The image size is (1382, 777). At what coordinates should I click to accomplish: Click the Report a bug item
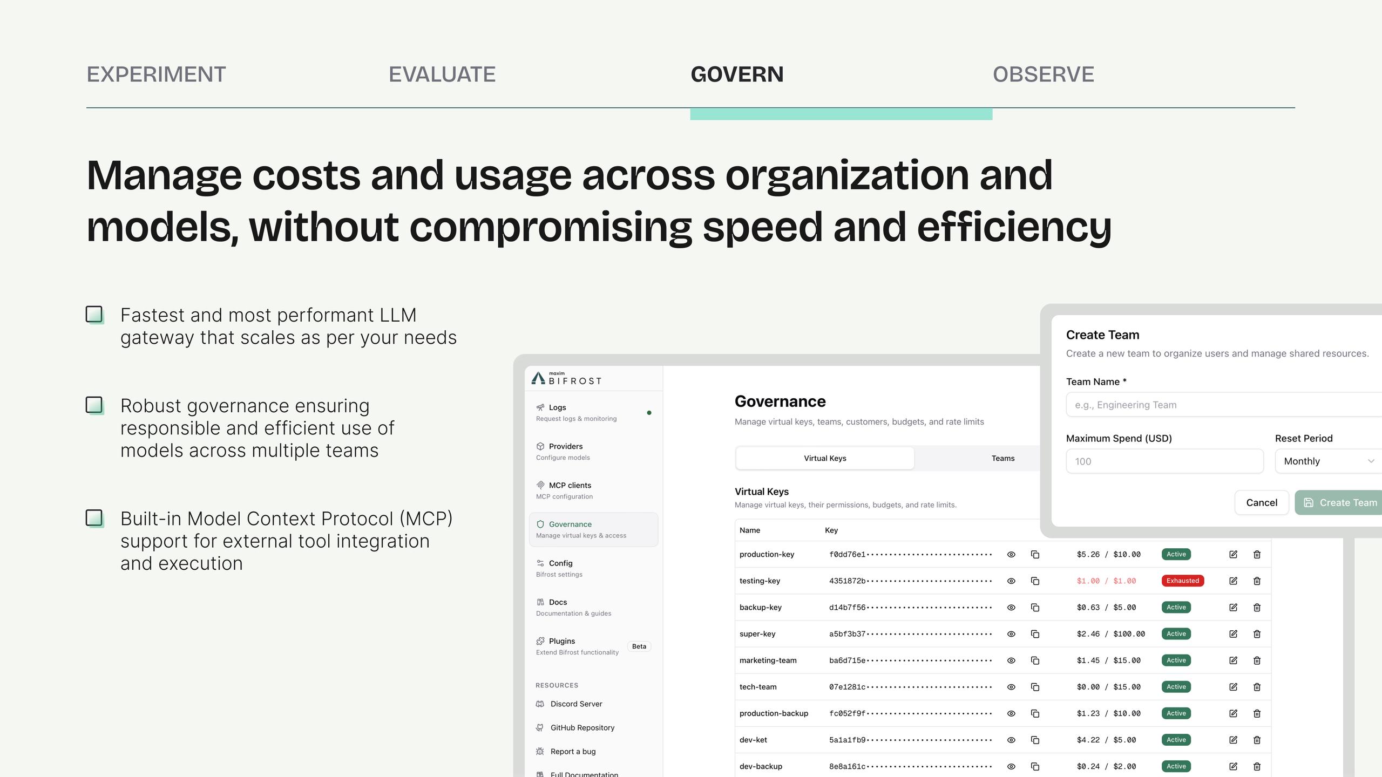point(573,751)
